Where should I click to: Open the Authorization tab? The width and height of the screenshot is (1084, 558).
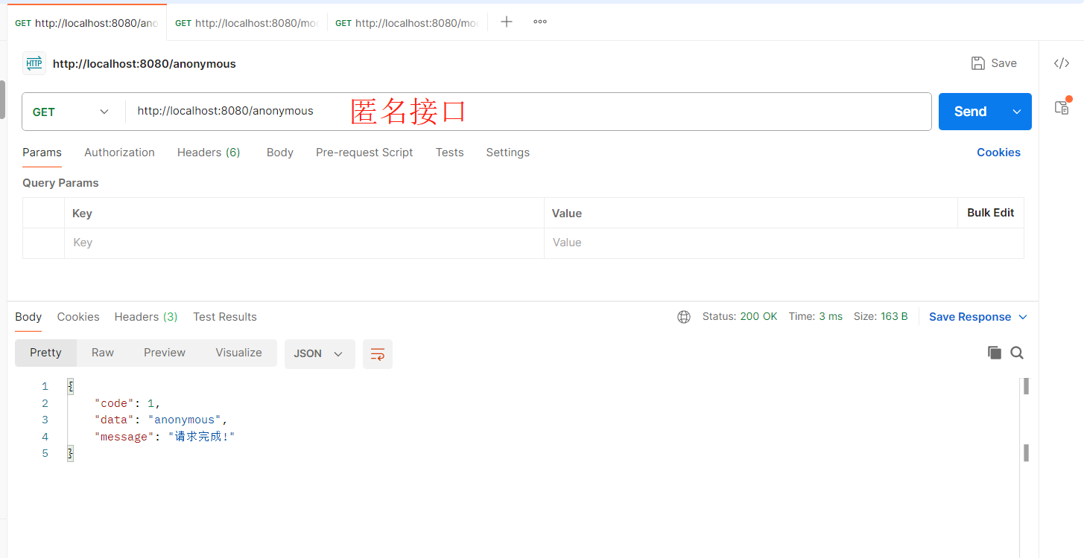pos(119,153)
